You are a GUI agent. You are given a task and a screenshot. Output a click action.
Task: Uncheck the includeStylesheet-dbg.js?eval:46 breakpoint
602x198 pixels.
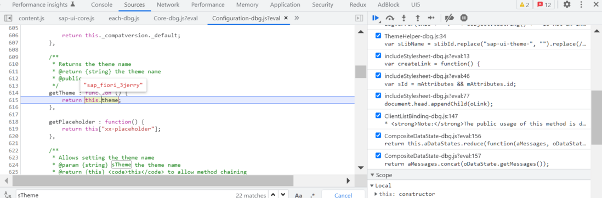point(378,76)
